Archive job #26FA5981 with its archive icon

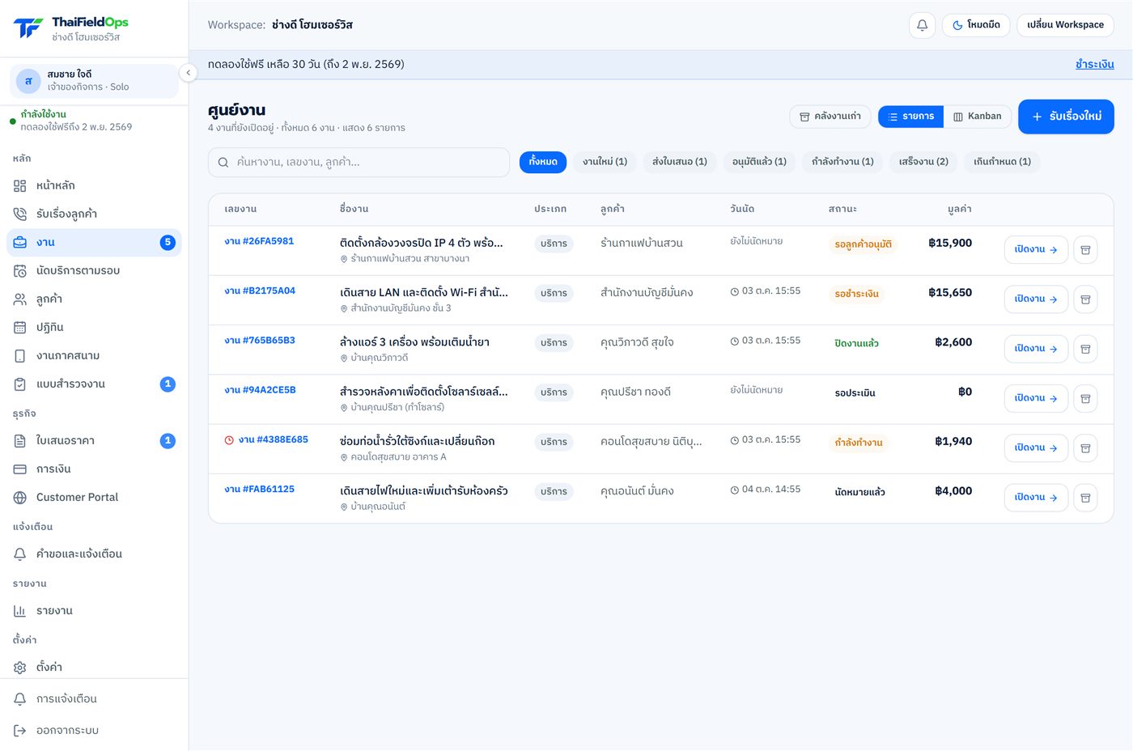click(x=1085, y=250)
